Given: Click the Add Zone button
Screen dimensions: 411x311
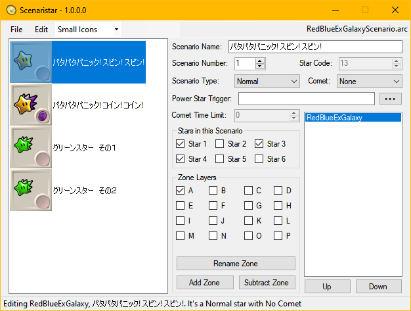Looking at the screenshot, I should 205,282.
